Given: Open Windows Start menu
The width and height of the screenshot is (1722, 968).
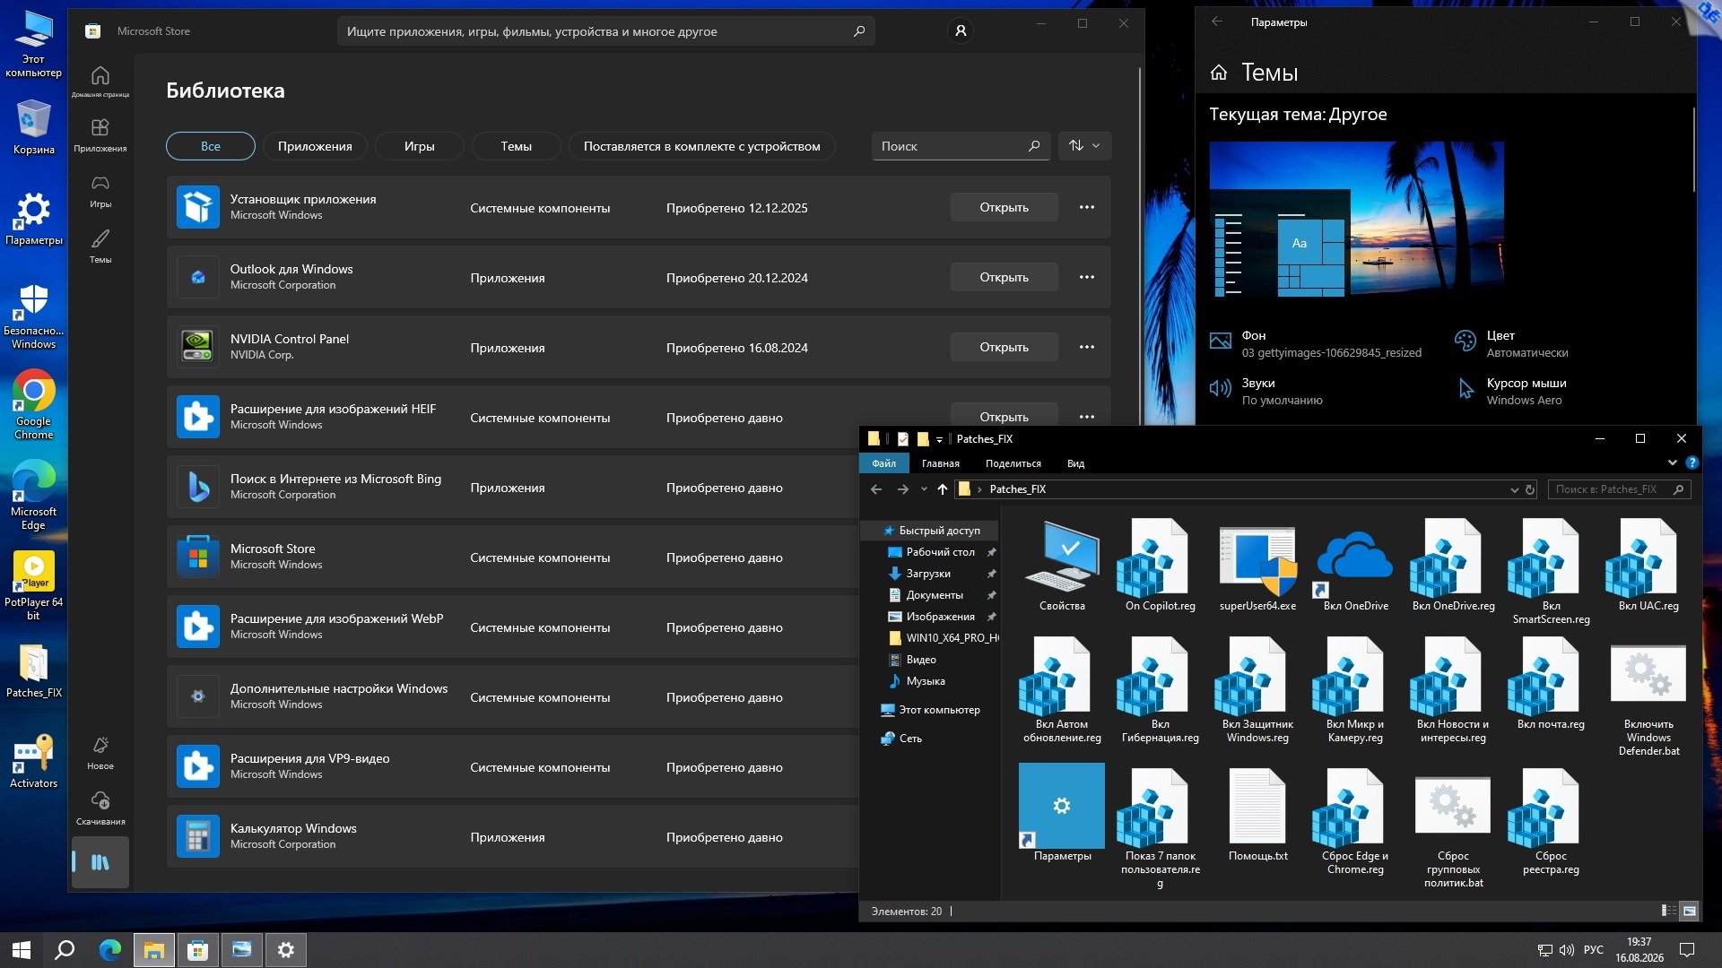Looking at the screenshot, I should [22, 950].
